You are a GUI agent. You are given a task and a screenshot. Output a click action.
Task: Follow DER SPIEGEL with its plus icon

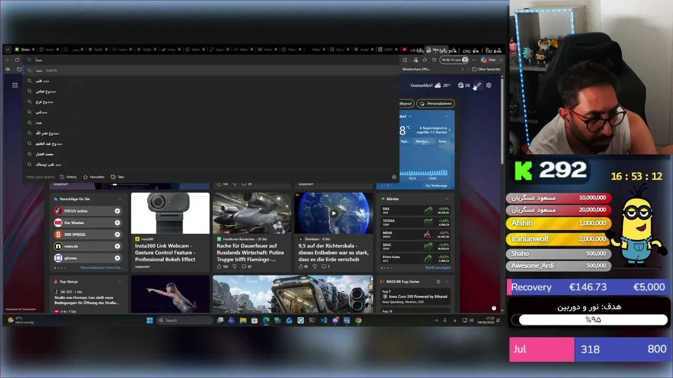(x=117, y=234)
